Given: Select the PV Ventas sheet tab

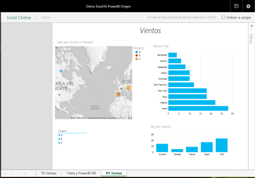Looking at the screenshot, I should 114,173.
